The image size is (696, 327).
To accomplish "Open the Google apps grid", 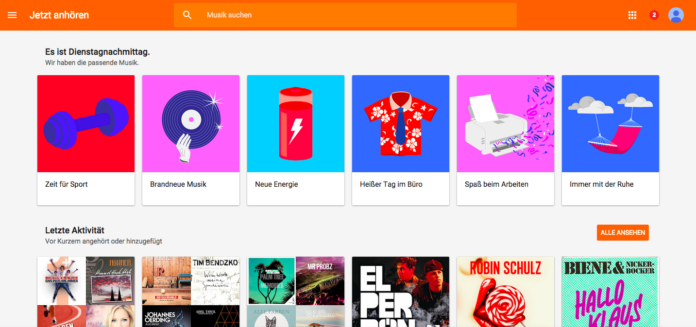I will [632, 15].
